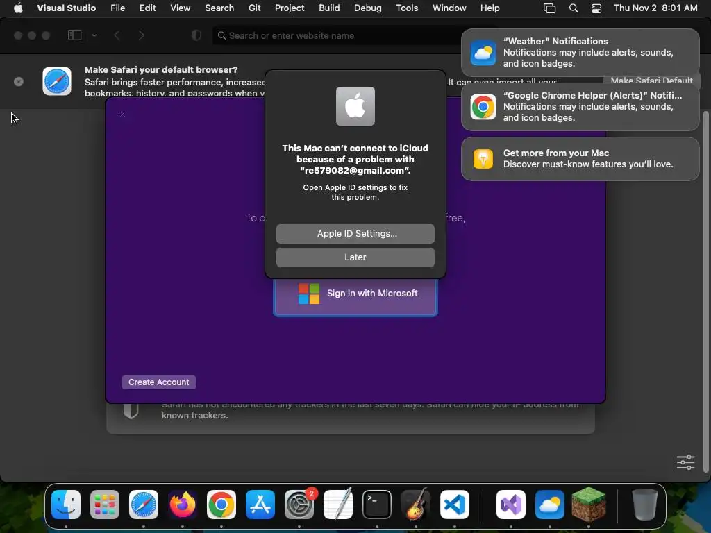The width and height of the screenshot is (711, 533).
Task: Click the date and time in menu bar
Action: (x=655, y=8)
